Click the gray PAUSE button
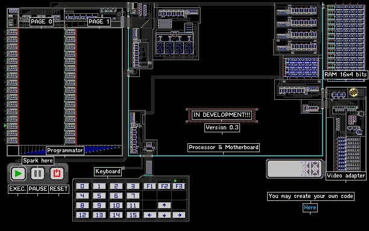This screenshot has height=231, width=369. 37,174
